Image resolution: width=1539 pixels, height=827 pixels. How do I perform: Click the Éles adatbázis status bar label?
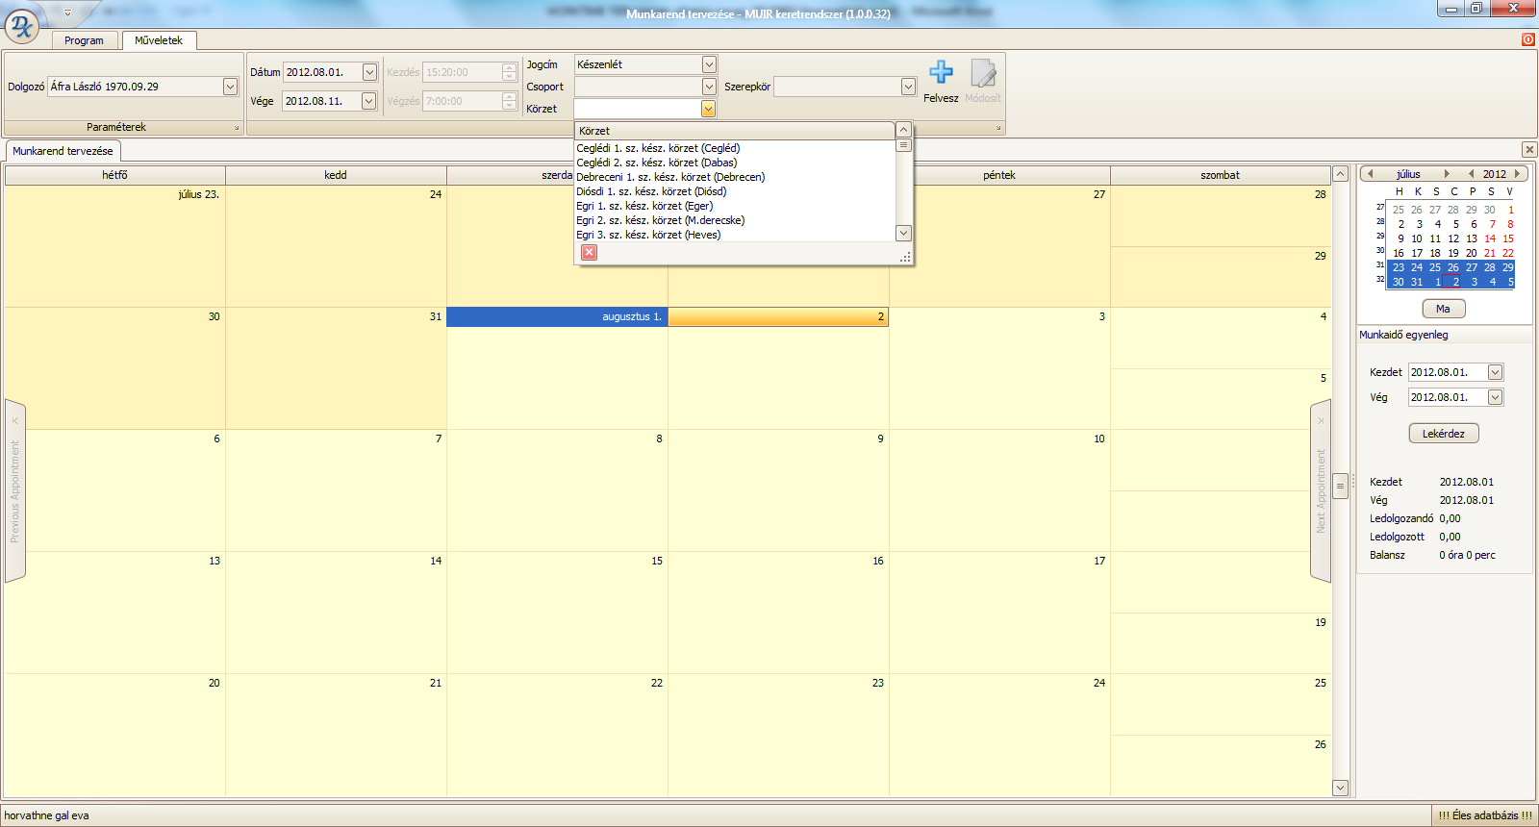(x=1485, y=815)
